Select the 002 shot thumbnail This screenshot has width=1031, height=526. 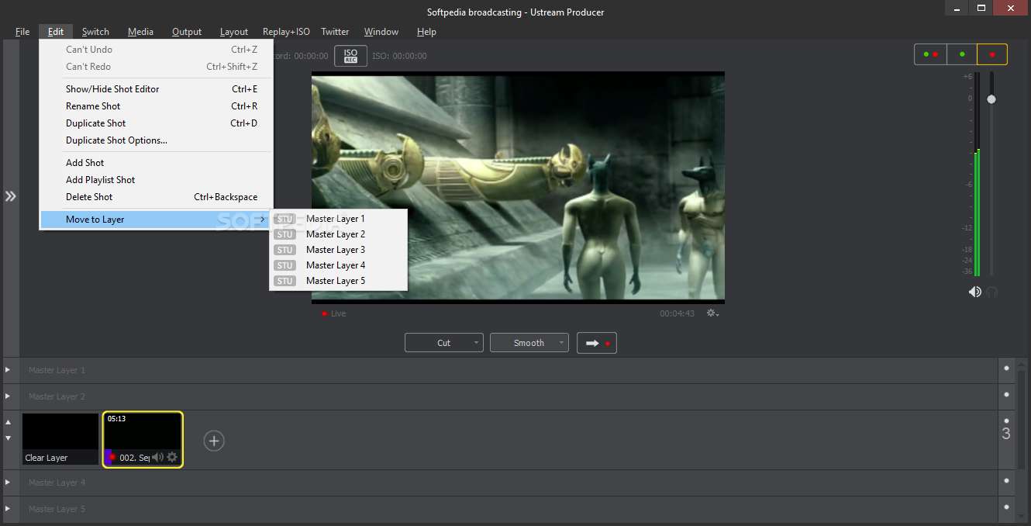pos(143,439)
